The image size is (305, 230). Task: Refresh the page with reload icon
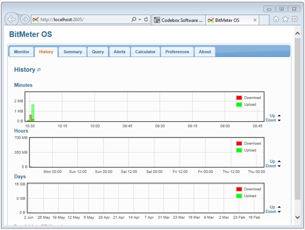[x=146, y=19]
